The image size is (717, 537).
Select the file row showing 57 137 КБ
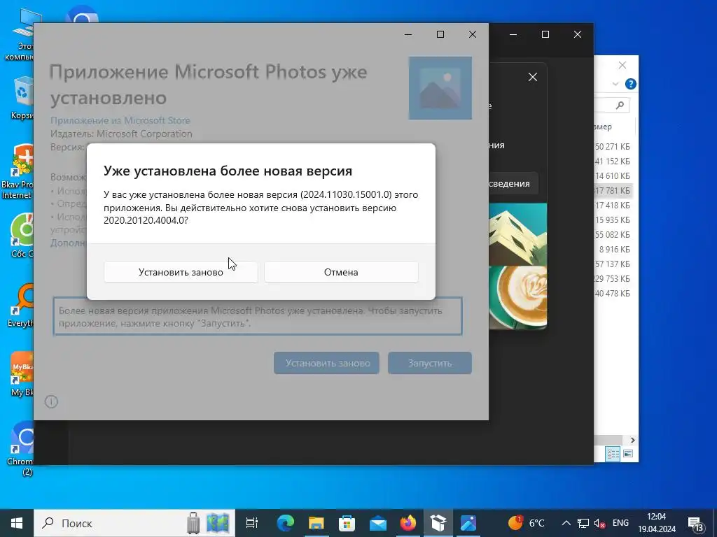[613, 264]
